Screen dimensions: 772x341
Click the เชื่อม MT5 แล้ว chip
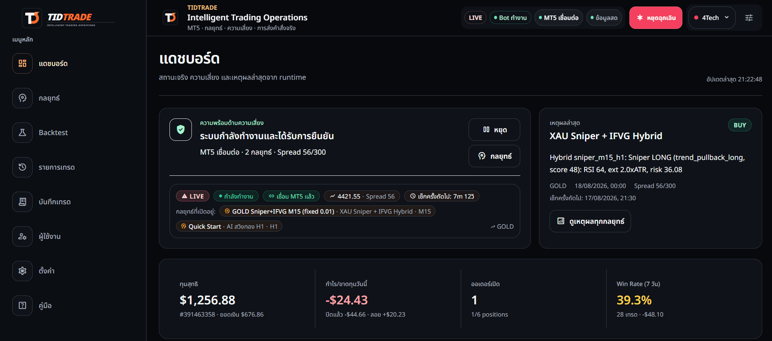[291, 196]
